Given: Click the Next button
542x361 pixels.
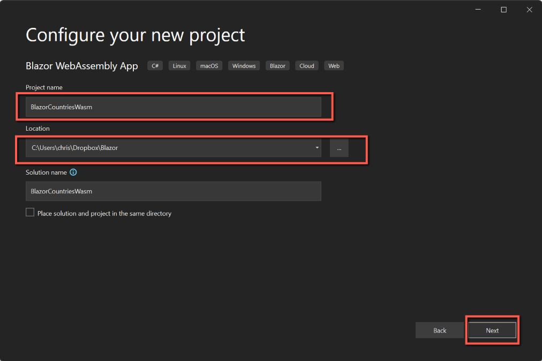Looking at the screenshot, I should (x=492, y=330).
